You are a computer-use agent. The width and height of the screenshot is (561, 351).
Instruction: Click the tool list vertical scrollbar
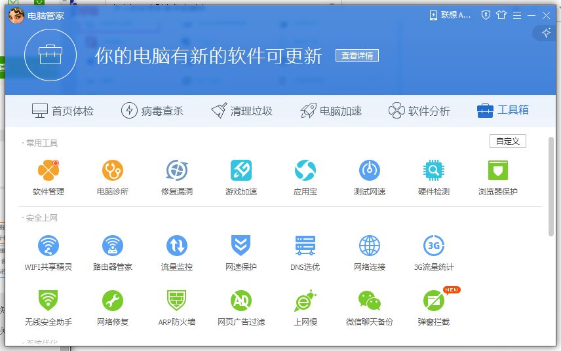551,187
